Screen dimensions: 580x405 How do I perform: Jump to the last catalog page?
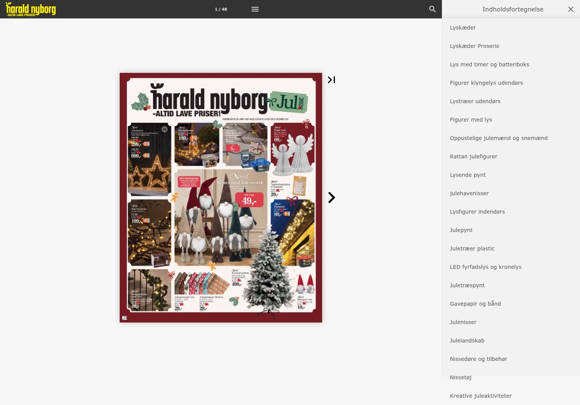point(331,80)
